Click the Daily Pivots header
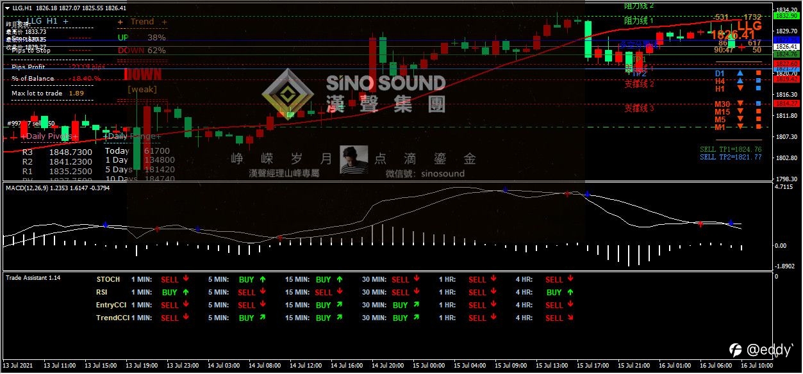 49,136
